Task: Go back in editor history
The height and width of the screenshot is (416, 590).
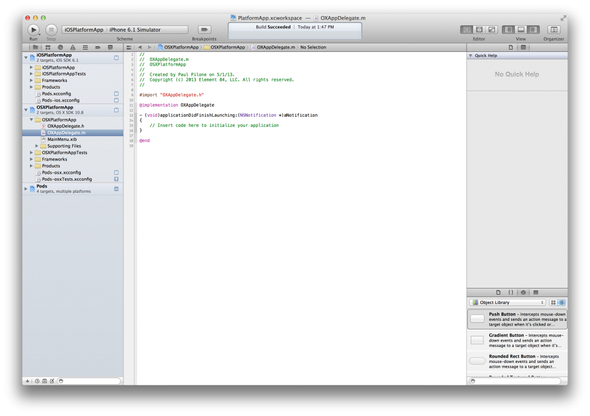Action: tap(140, 47)
